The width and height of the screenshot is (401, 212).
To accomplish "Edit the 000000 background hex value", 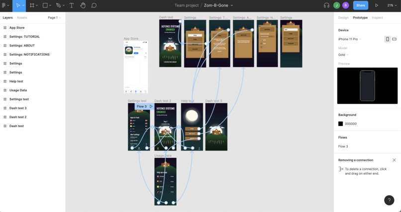I will point(351,124).
